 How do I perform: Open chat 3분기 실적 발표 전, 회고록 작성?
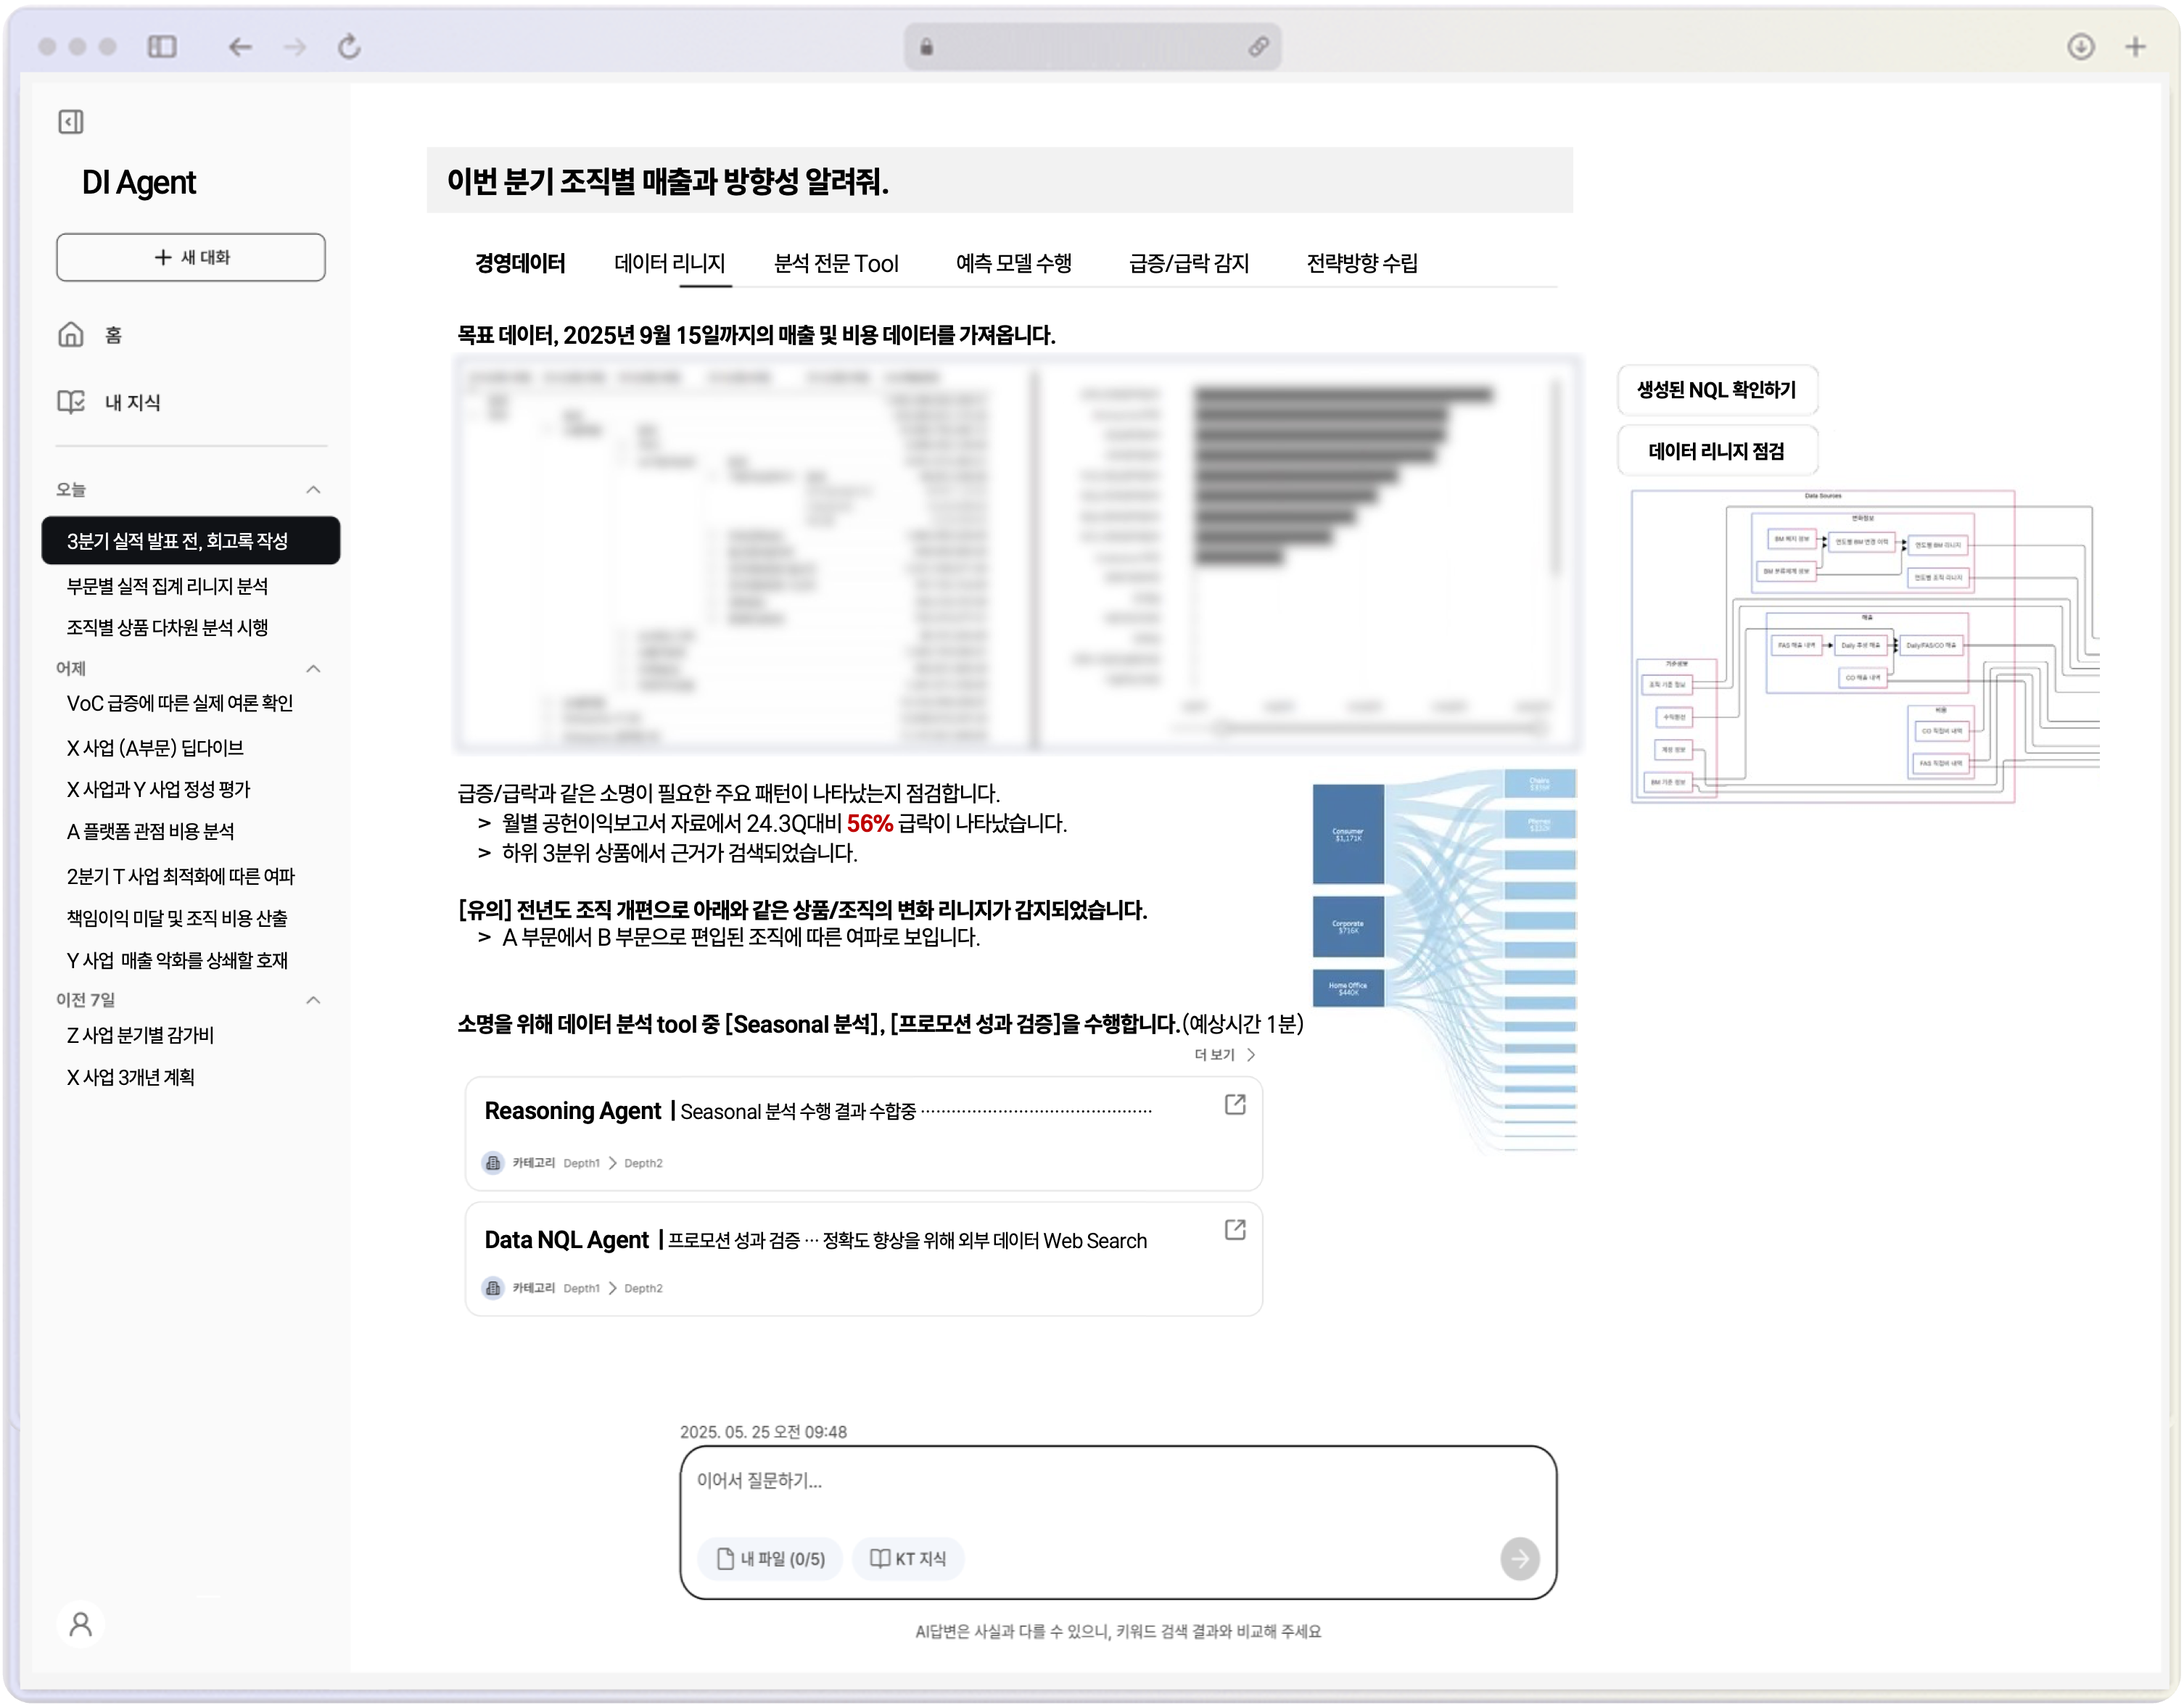191,541
